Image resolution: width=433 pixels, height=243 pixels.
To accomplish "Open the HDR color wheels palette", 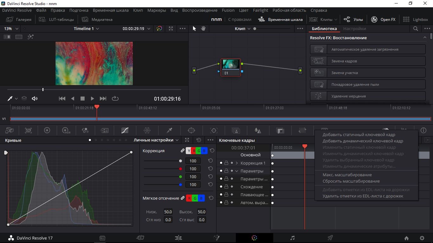I will [66, 130].
